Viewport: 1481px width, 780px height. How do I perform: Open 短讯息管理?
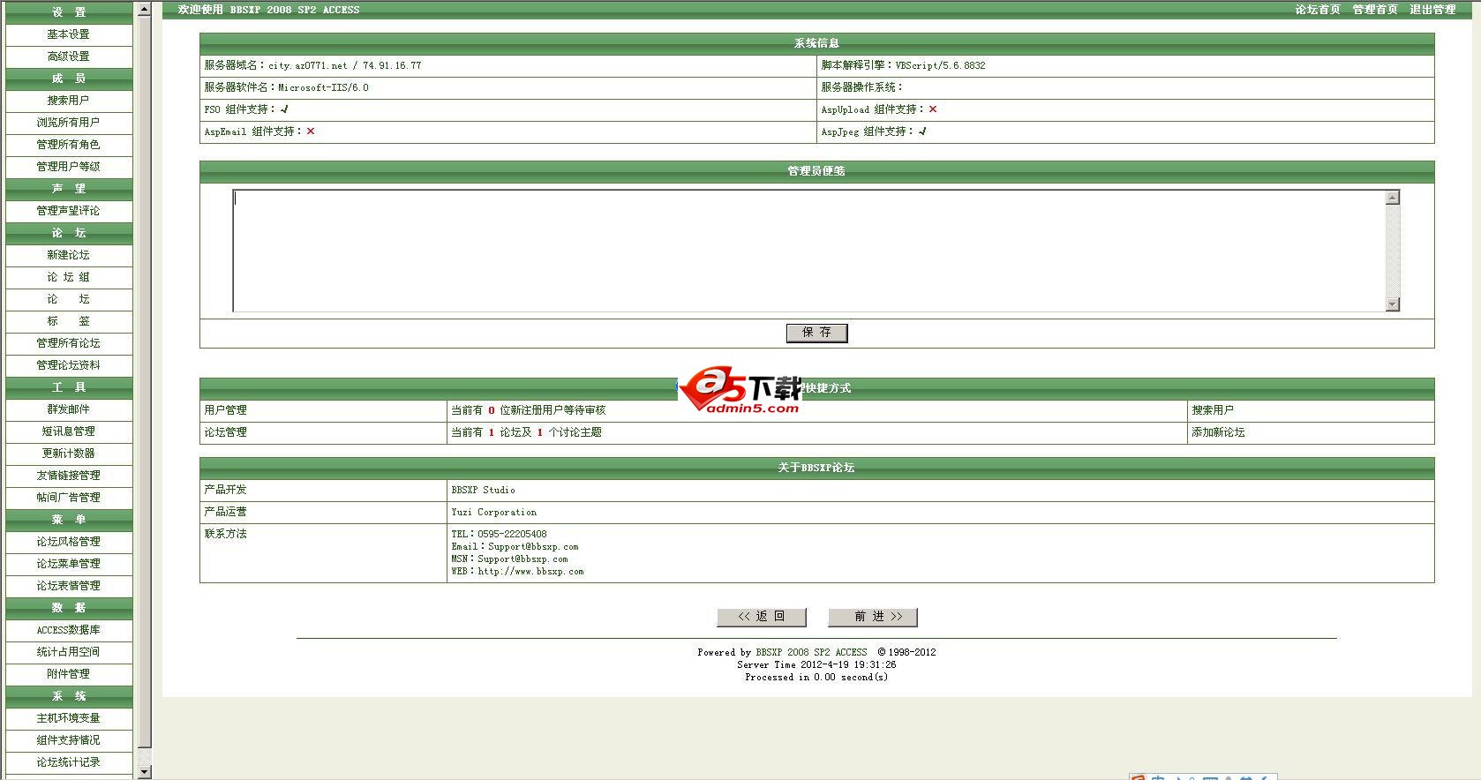tap(68, 431)
